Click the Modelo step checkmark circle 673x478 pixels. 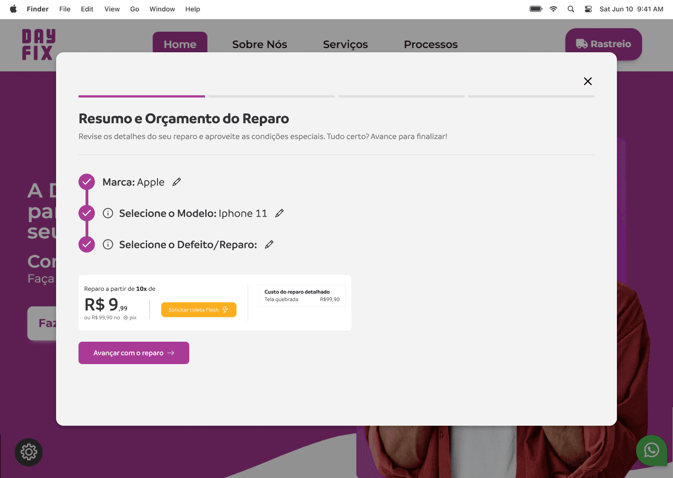(x=86, y=213)
